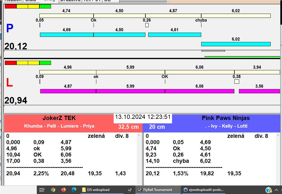Open Firefox from the taskbar

pos(63,190)
